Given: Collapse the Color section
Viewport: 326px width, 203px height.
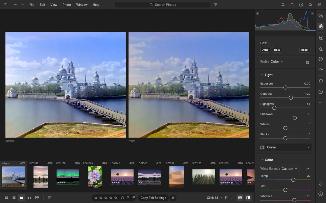Looking at the screenshot, I should [262, 160].
